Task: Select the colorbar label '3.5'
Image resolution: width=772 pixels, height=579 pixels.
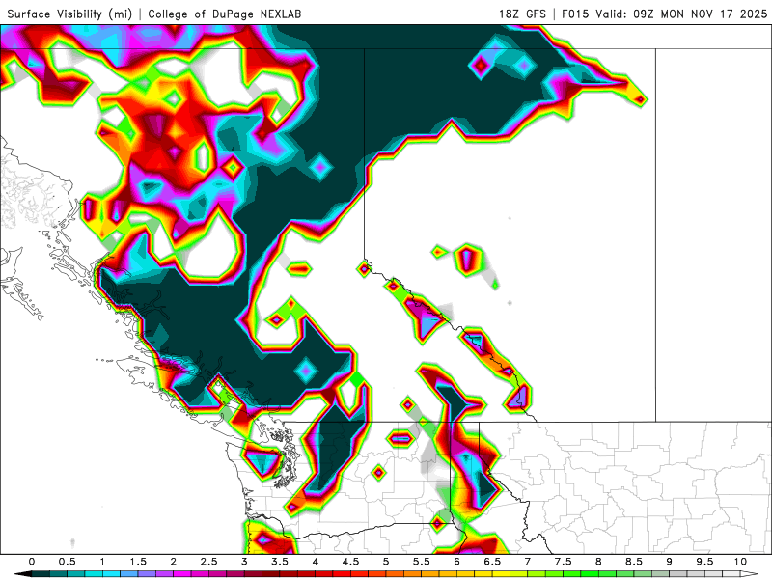Action: pos(280,562)
